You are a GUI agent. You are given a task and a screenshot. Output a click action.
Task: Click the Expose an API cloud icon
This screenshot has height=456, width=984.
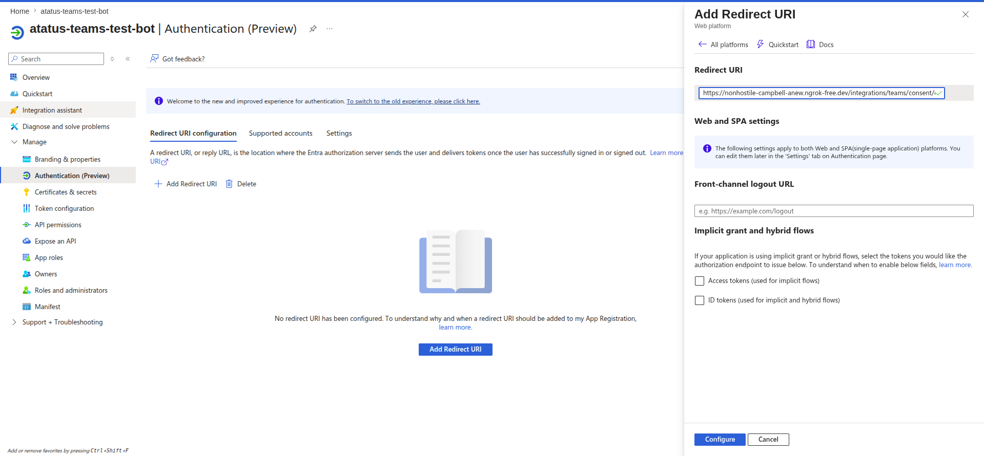tap(27, 241)
